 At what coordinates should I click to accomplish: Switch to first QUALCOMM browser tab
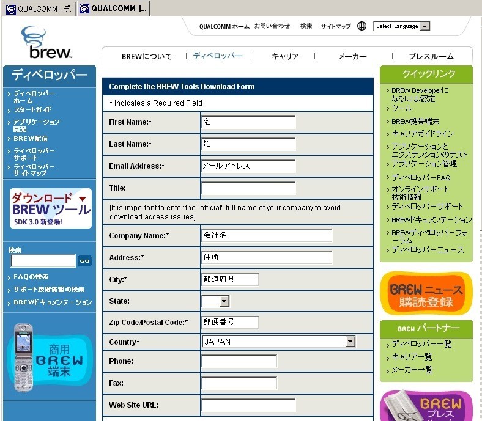pos(40,9)
